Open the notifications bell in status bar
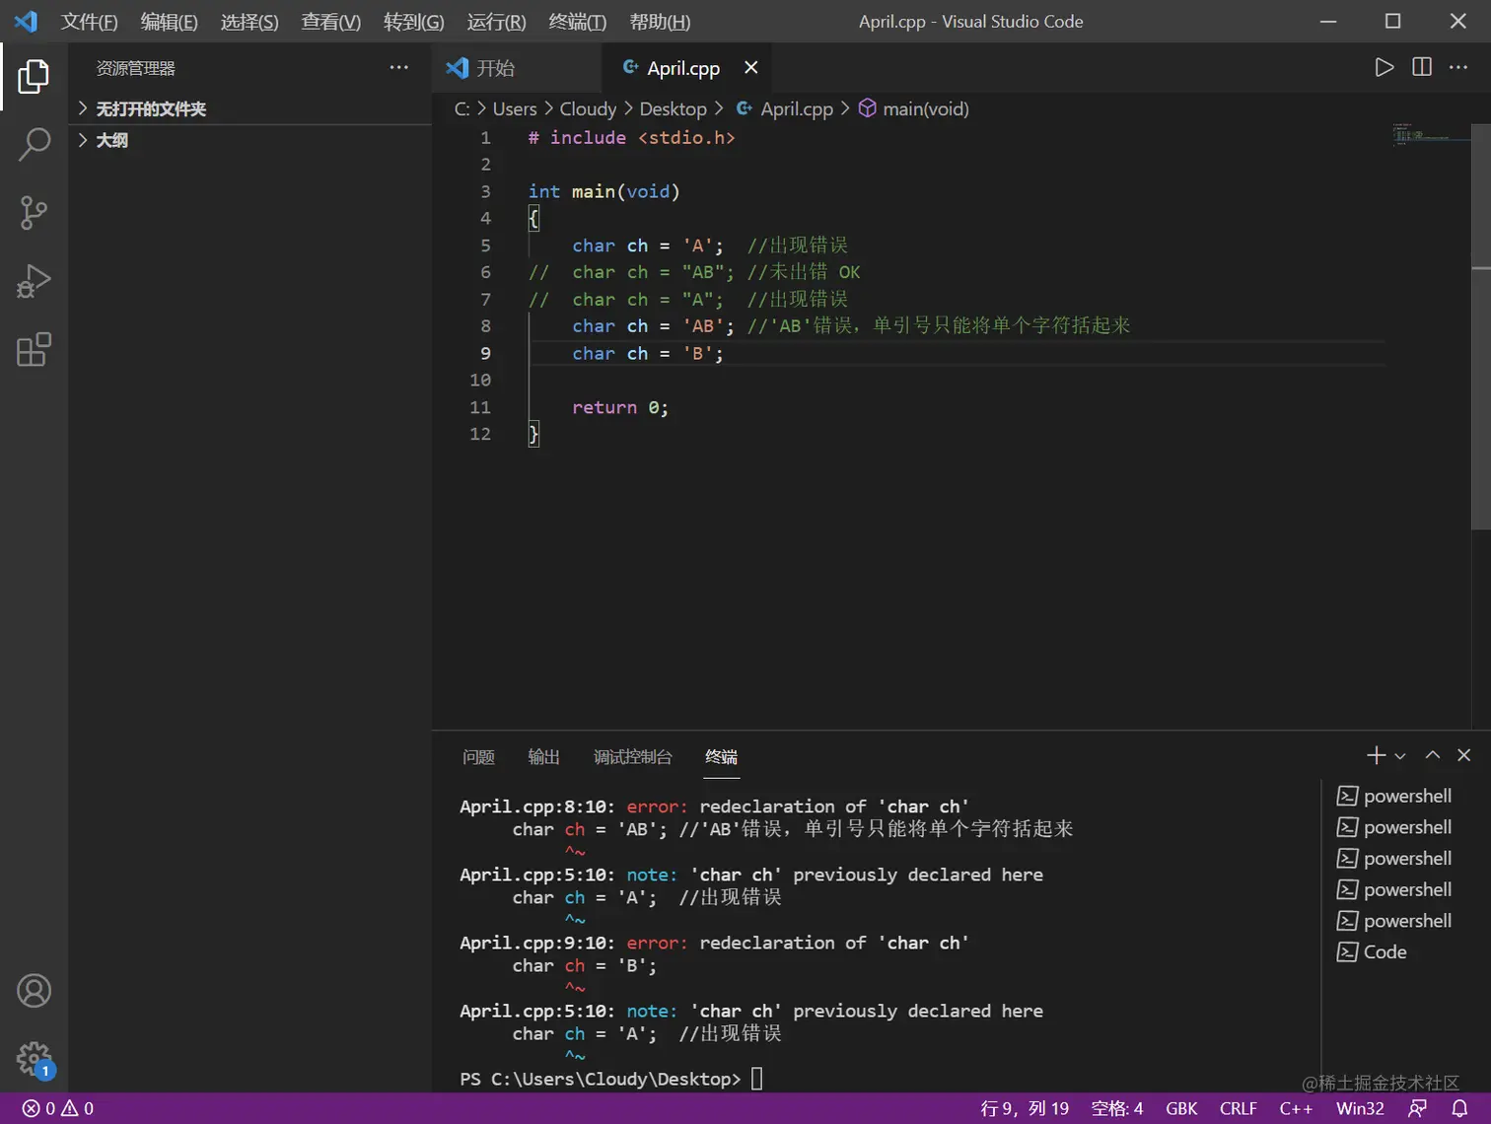The width and height of the screenshot is (1491, 1124). click(1459, 1108)
